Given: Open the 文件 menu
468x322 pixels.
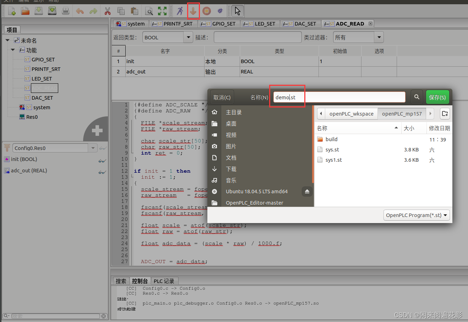Looking at the screenshot, I should (x=8, y=1).
